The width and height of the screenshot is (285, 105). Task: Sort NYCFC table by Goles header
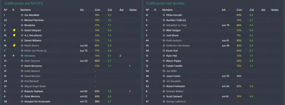pos(133,10)
